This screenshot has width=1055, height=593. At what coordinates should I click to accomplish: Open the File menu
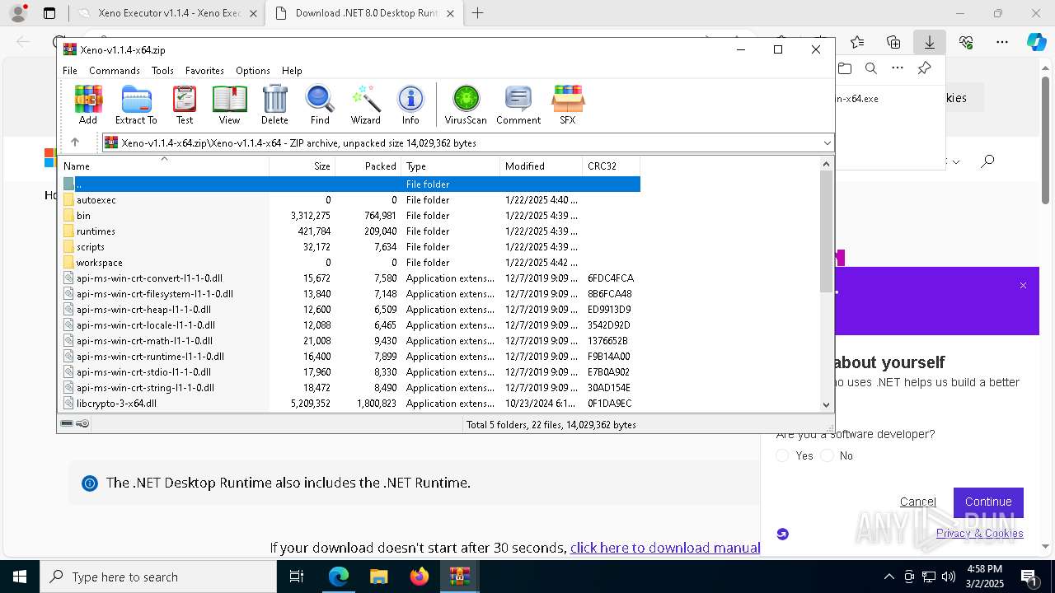tap(70, 71)
